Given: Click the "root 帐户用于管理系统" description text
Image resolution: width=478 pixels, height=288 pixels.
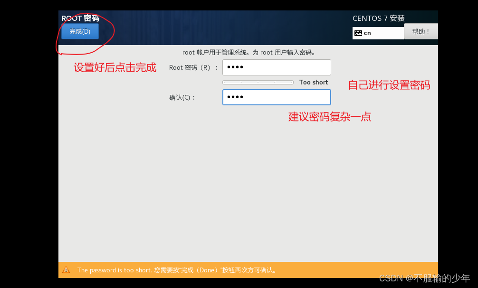Looking at the screenshot, I should coord(249,52).
